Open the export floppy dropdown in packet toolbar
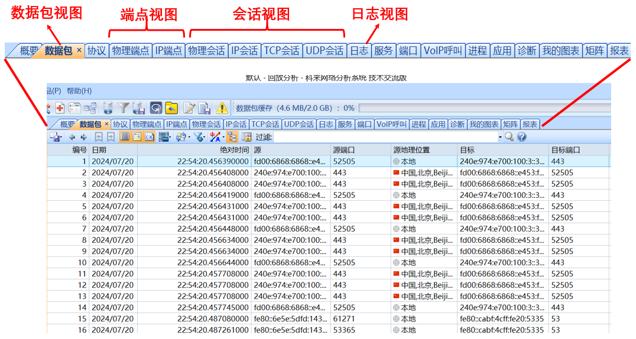The height and width of the screenshot is (339, 636). tap(55, 137)
